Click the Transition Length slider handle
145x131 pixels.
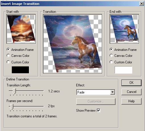14,91
